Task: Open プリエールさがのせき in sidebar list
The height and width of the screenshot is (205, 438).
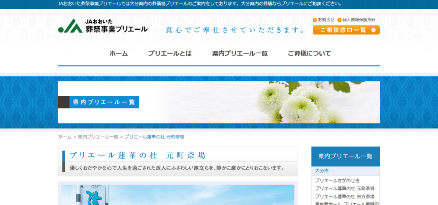Action: [x=337, y=181]
